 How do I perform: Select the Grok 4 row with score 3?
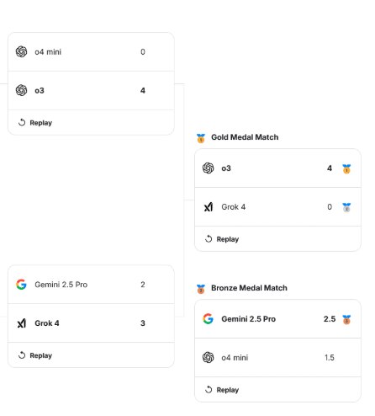[x=91, y=323]
